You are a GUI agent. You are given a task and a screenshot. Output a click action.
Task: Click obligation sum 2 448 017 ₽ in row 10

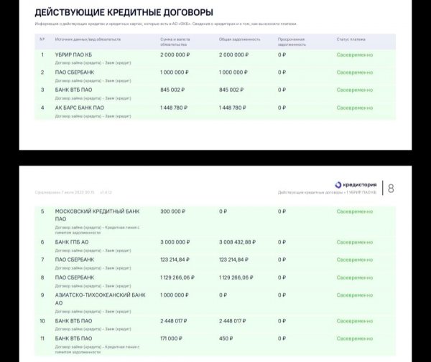[174, 321]
